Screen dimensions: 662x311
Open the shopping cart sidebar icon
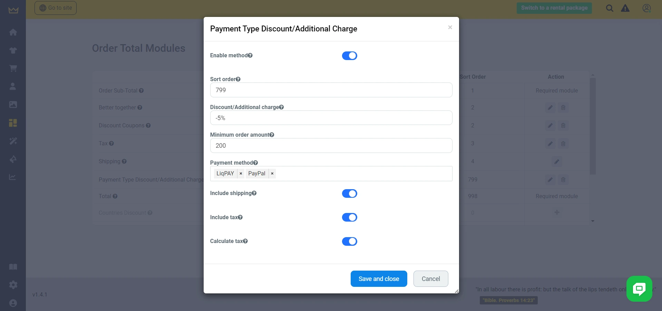(13, 68)
